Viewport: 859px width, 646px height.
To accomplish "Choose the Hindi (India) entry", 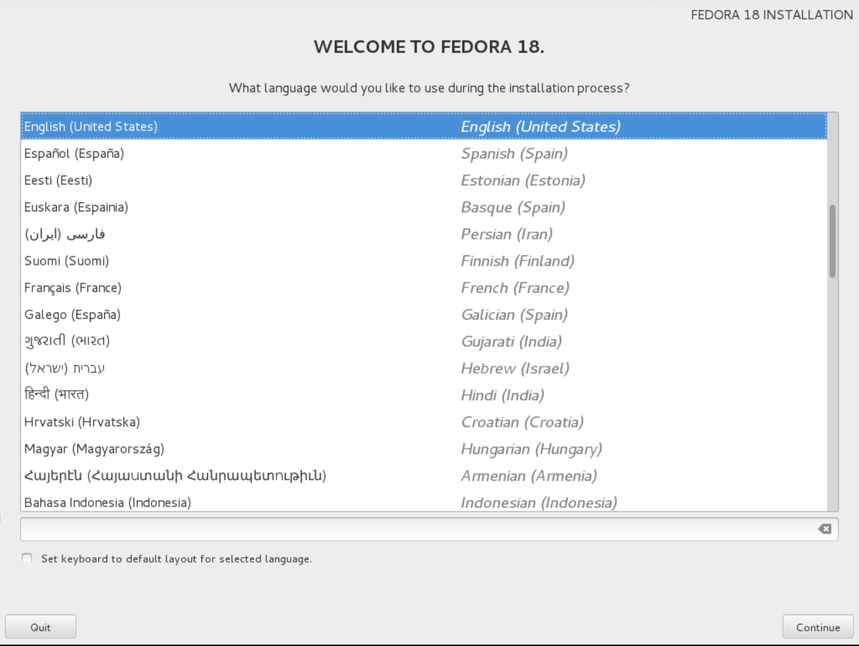I will tap(424, 395).
